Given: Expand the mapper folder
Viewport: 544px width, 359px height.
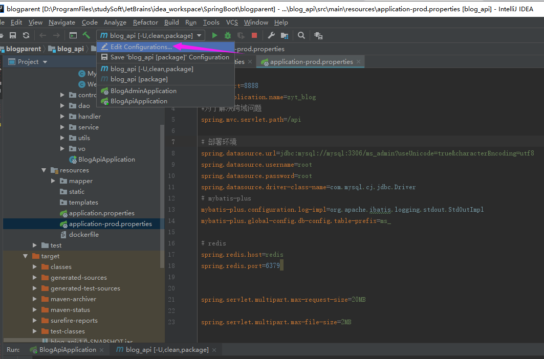Looking at the screenshot, I should [x=53, y=181].
